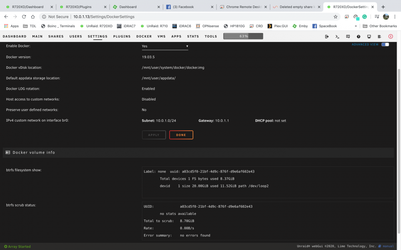Open the UnRaid: R710 bookmark
Image resolution: width=401 pixels, height=250 pixels.
pyautogui.click(x=154, y=26)
